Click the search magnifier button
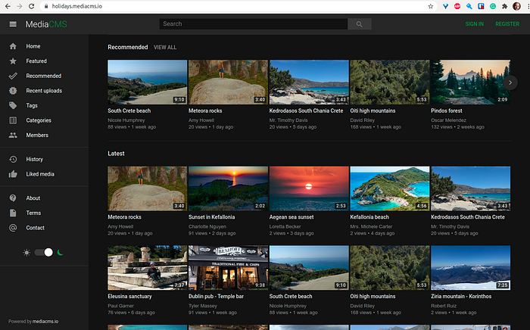 pos(360,24)
